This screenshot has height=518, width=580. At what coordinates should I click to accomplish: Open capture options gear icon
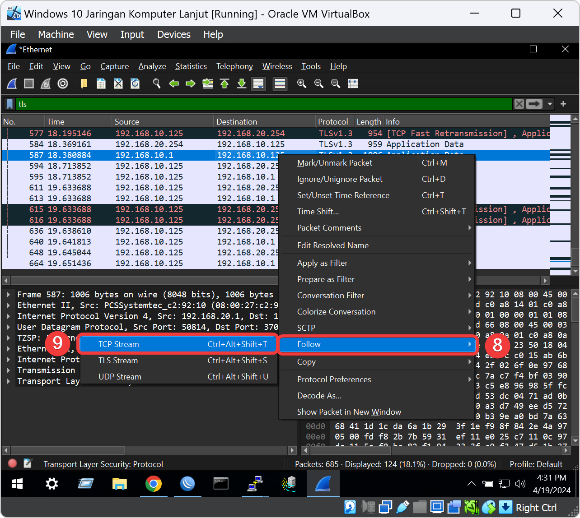point(63,83)
